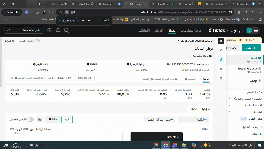Open browser zoom magnifier icon
Image resolution: width=264 pixels, height=149 pixels.
tap(67, 12)
